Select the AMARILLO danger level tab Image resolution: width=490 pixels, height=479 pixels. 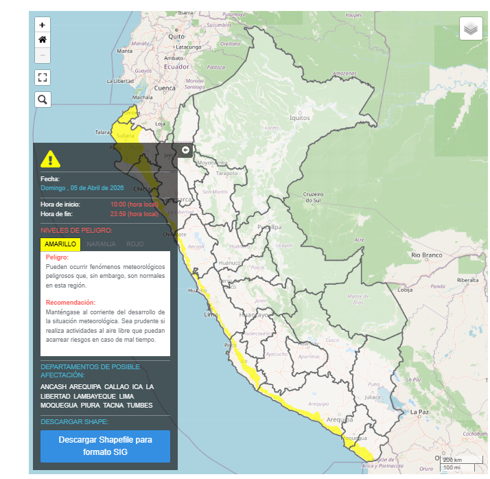click(x=60, y=244)
